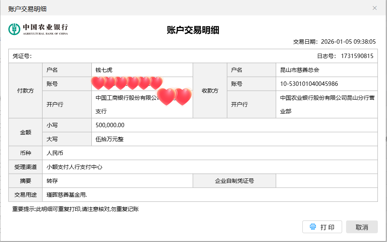This screenshot has height=242, width=387.
Task: Click the 打印 print button label
Action: pyautogui.click(x=327, y=227)
